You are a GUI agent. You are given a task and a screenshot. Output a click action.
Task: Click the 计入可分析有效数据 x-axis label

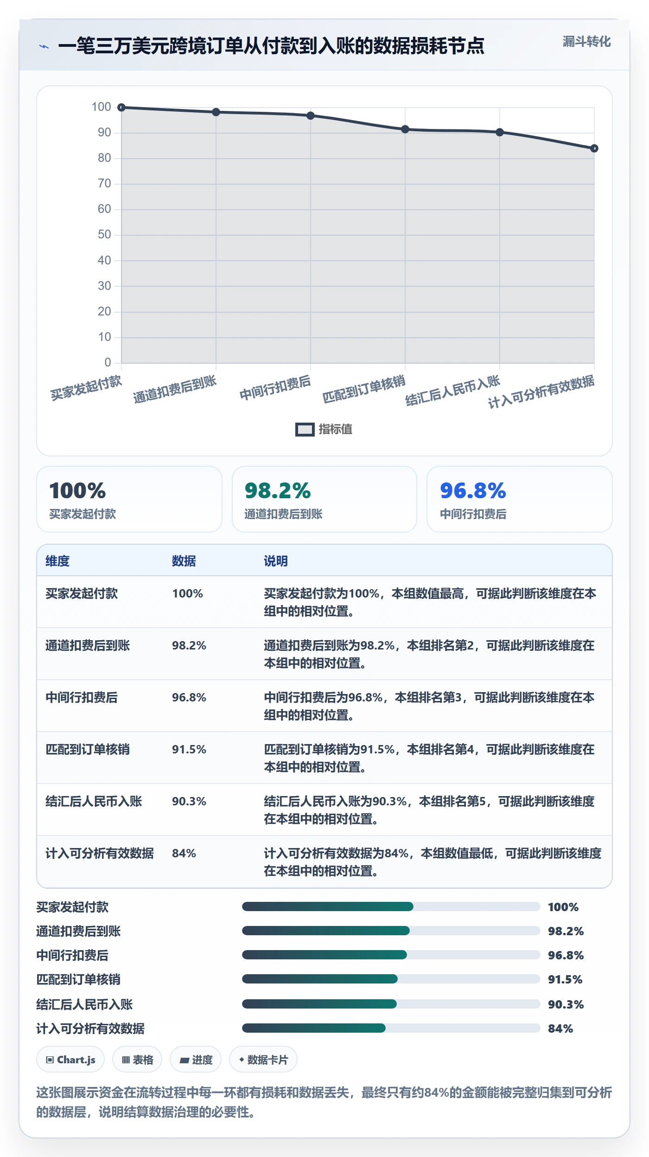coord(541,392)
